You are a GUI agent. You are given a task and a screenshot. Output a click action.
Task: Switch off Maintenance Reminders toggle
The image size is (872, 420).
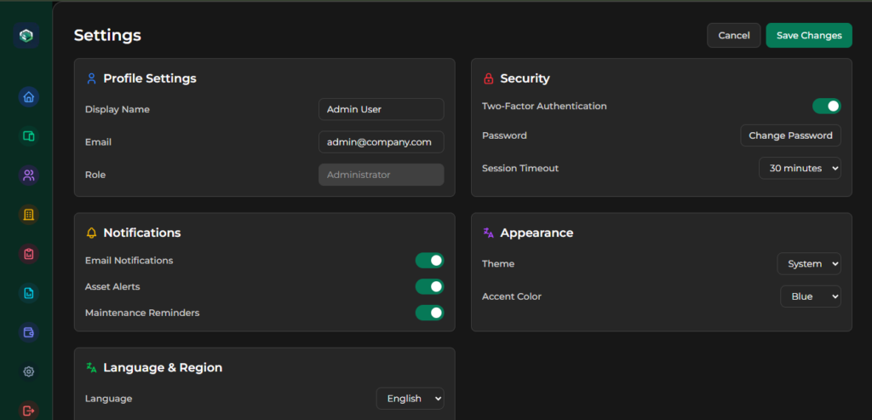(x=429, y=313)
